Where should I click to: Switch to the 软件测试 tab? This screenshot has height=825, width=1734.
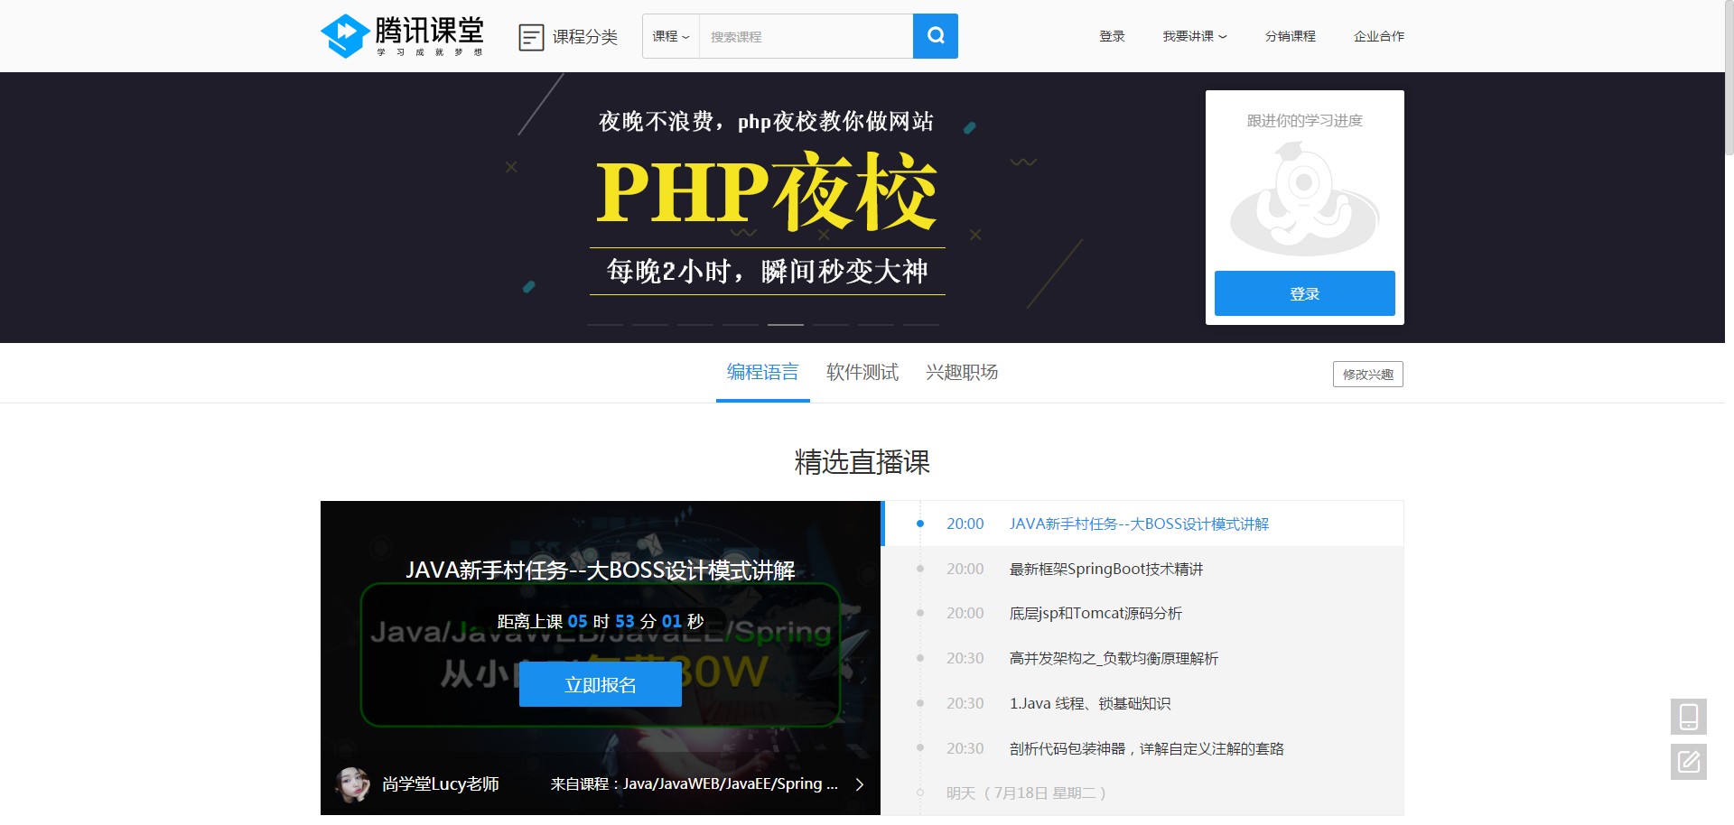[861, 372]
